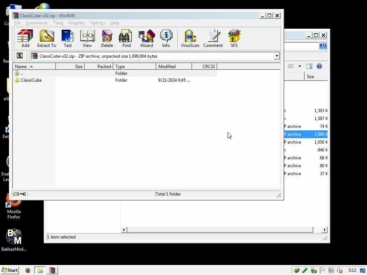This screenshot has width=367, height=275.
Task: Select the 1,587 K file row in Explorer
Action: 306,119
